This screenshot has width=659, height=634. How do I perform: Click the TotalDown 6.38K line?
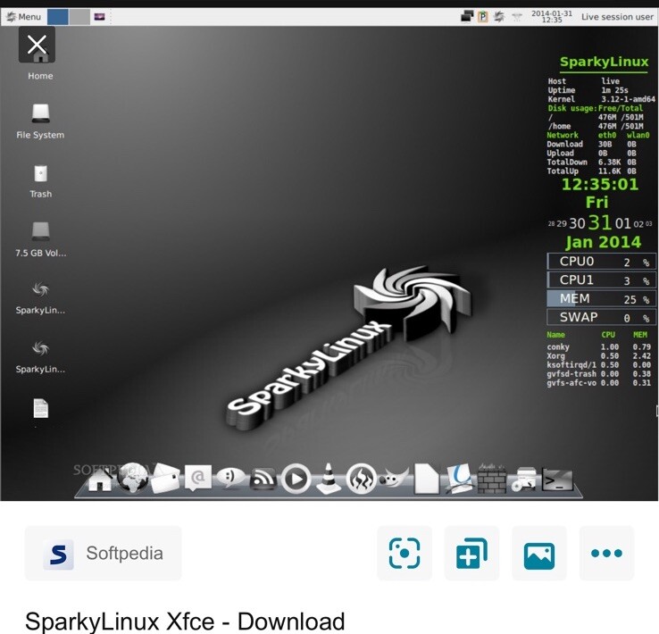(592, 163)
